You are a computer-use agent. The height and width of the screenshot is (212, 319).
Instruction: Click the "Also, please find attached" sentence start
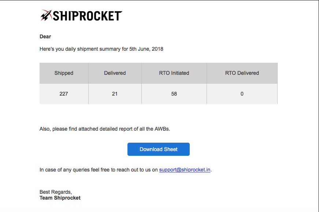[71, 129]
